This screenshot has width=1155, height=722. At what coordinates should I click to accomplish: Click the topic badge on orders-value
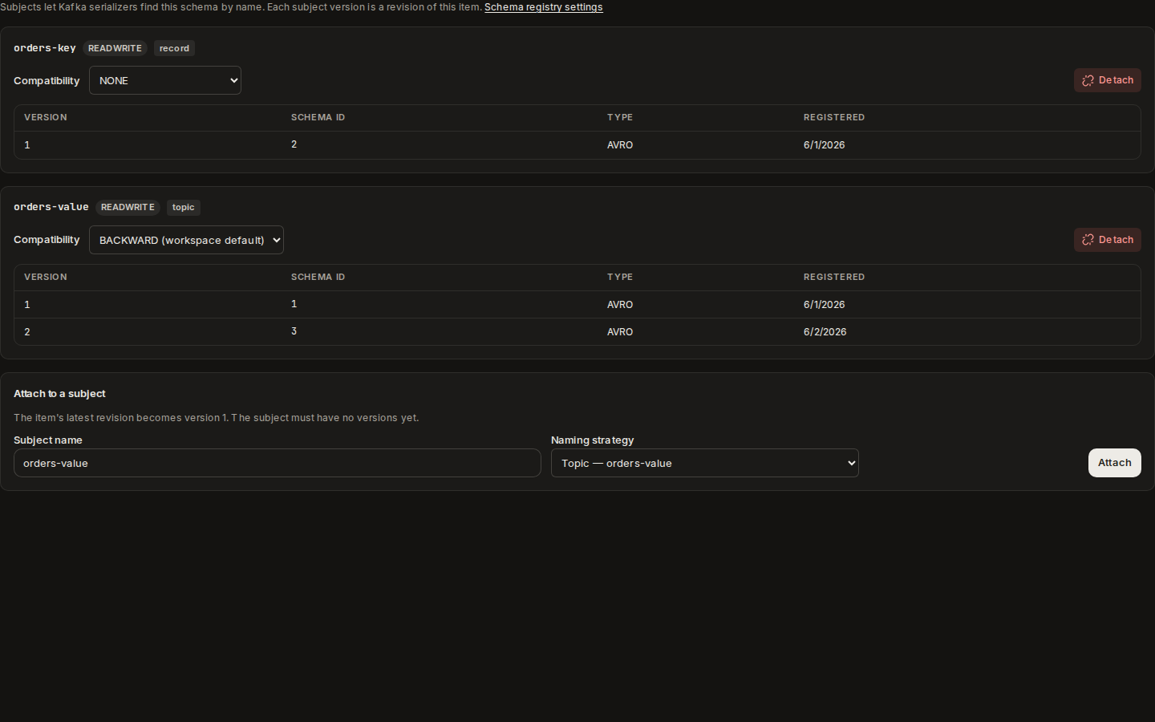click(183, 207)
